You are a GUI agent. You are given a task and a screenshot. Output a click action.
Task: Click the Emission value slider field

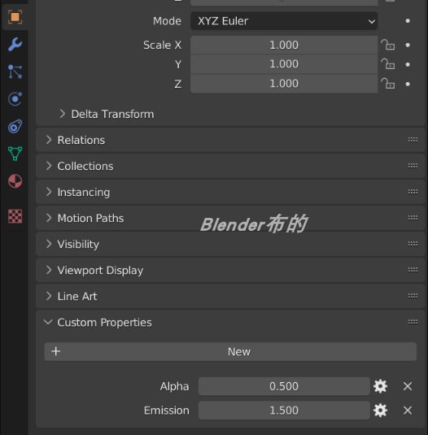[284, 411]
